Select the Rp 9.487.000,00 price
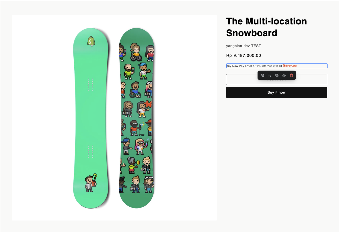Screen dimensions: 339x232 point(244,55)
